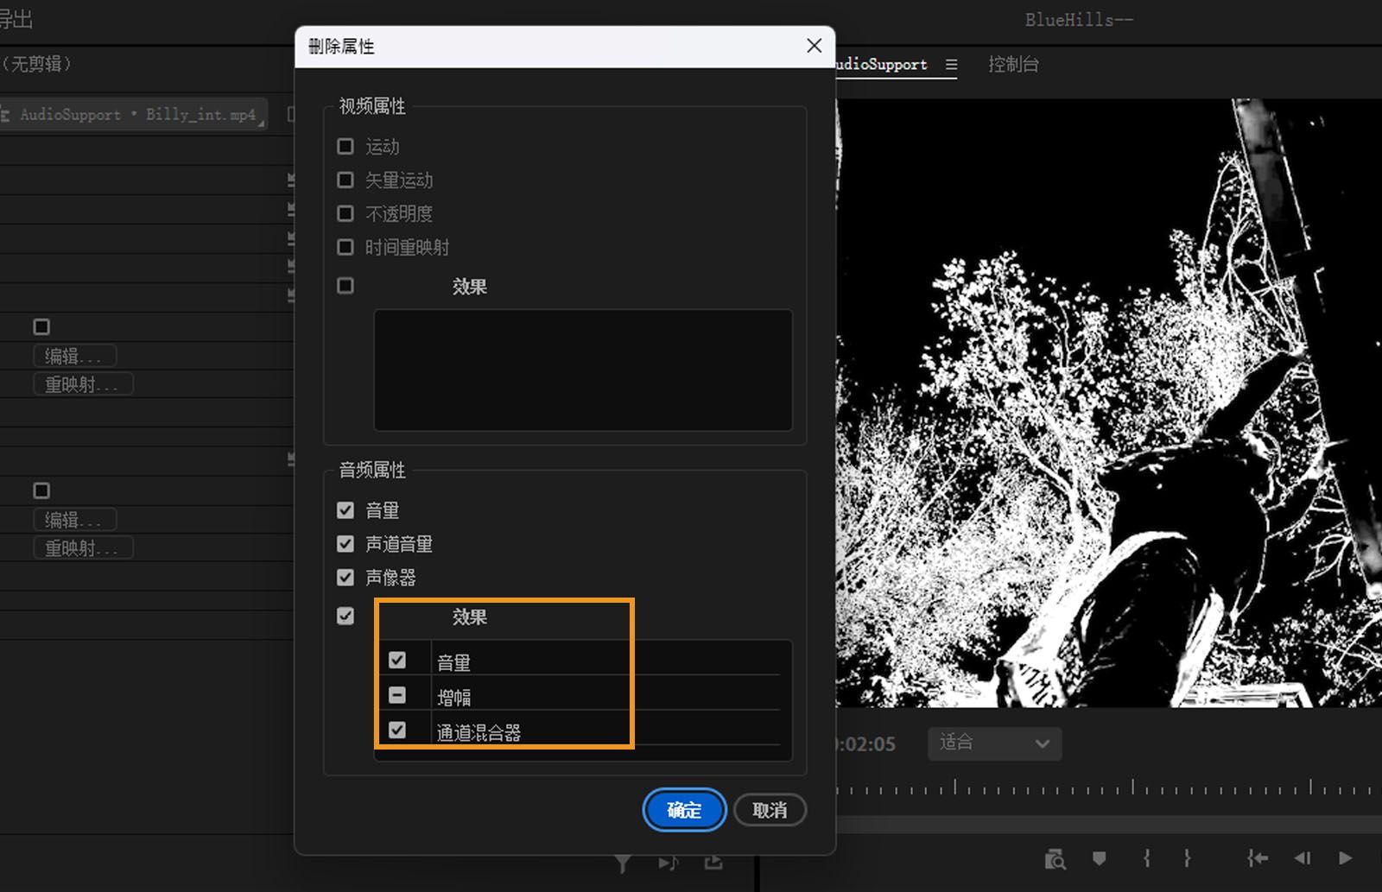
Task: Add a marker in the program monitor
Action: 1099,857
